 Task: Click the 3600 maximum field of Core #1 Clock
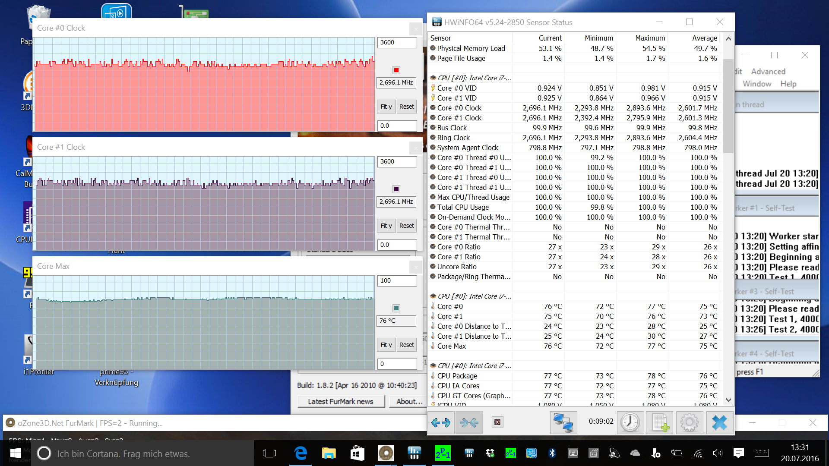[x=396, y=161]
